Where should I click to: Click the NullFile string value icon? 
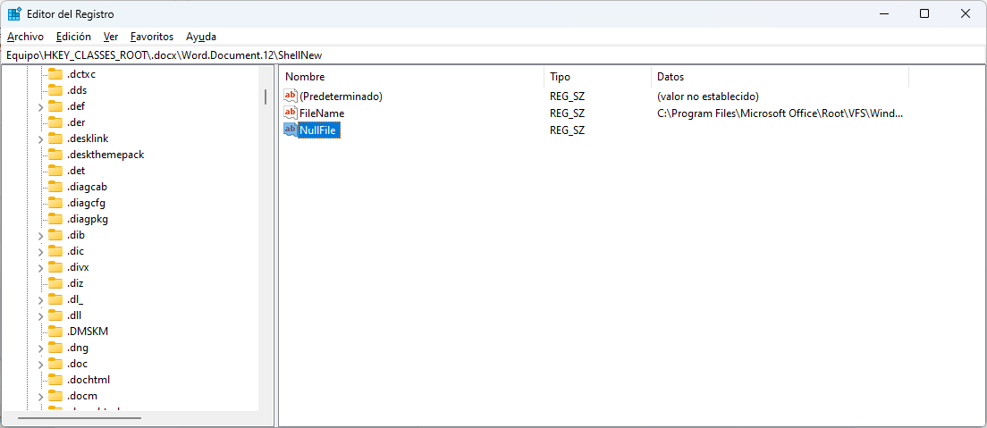[x=291, y=130]
